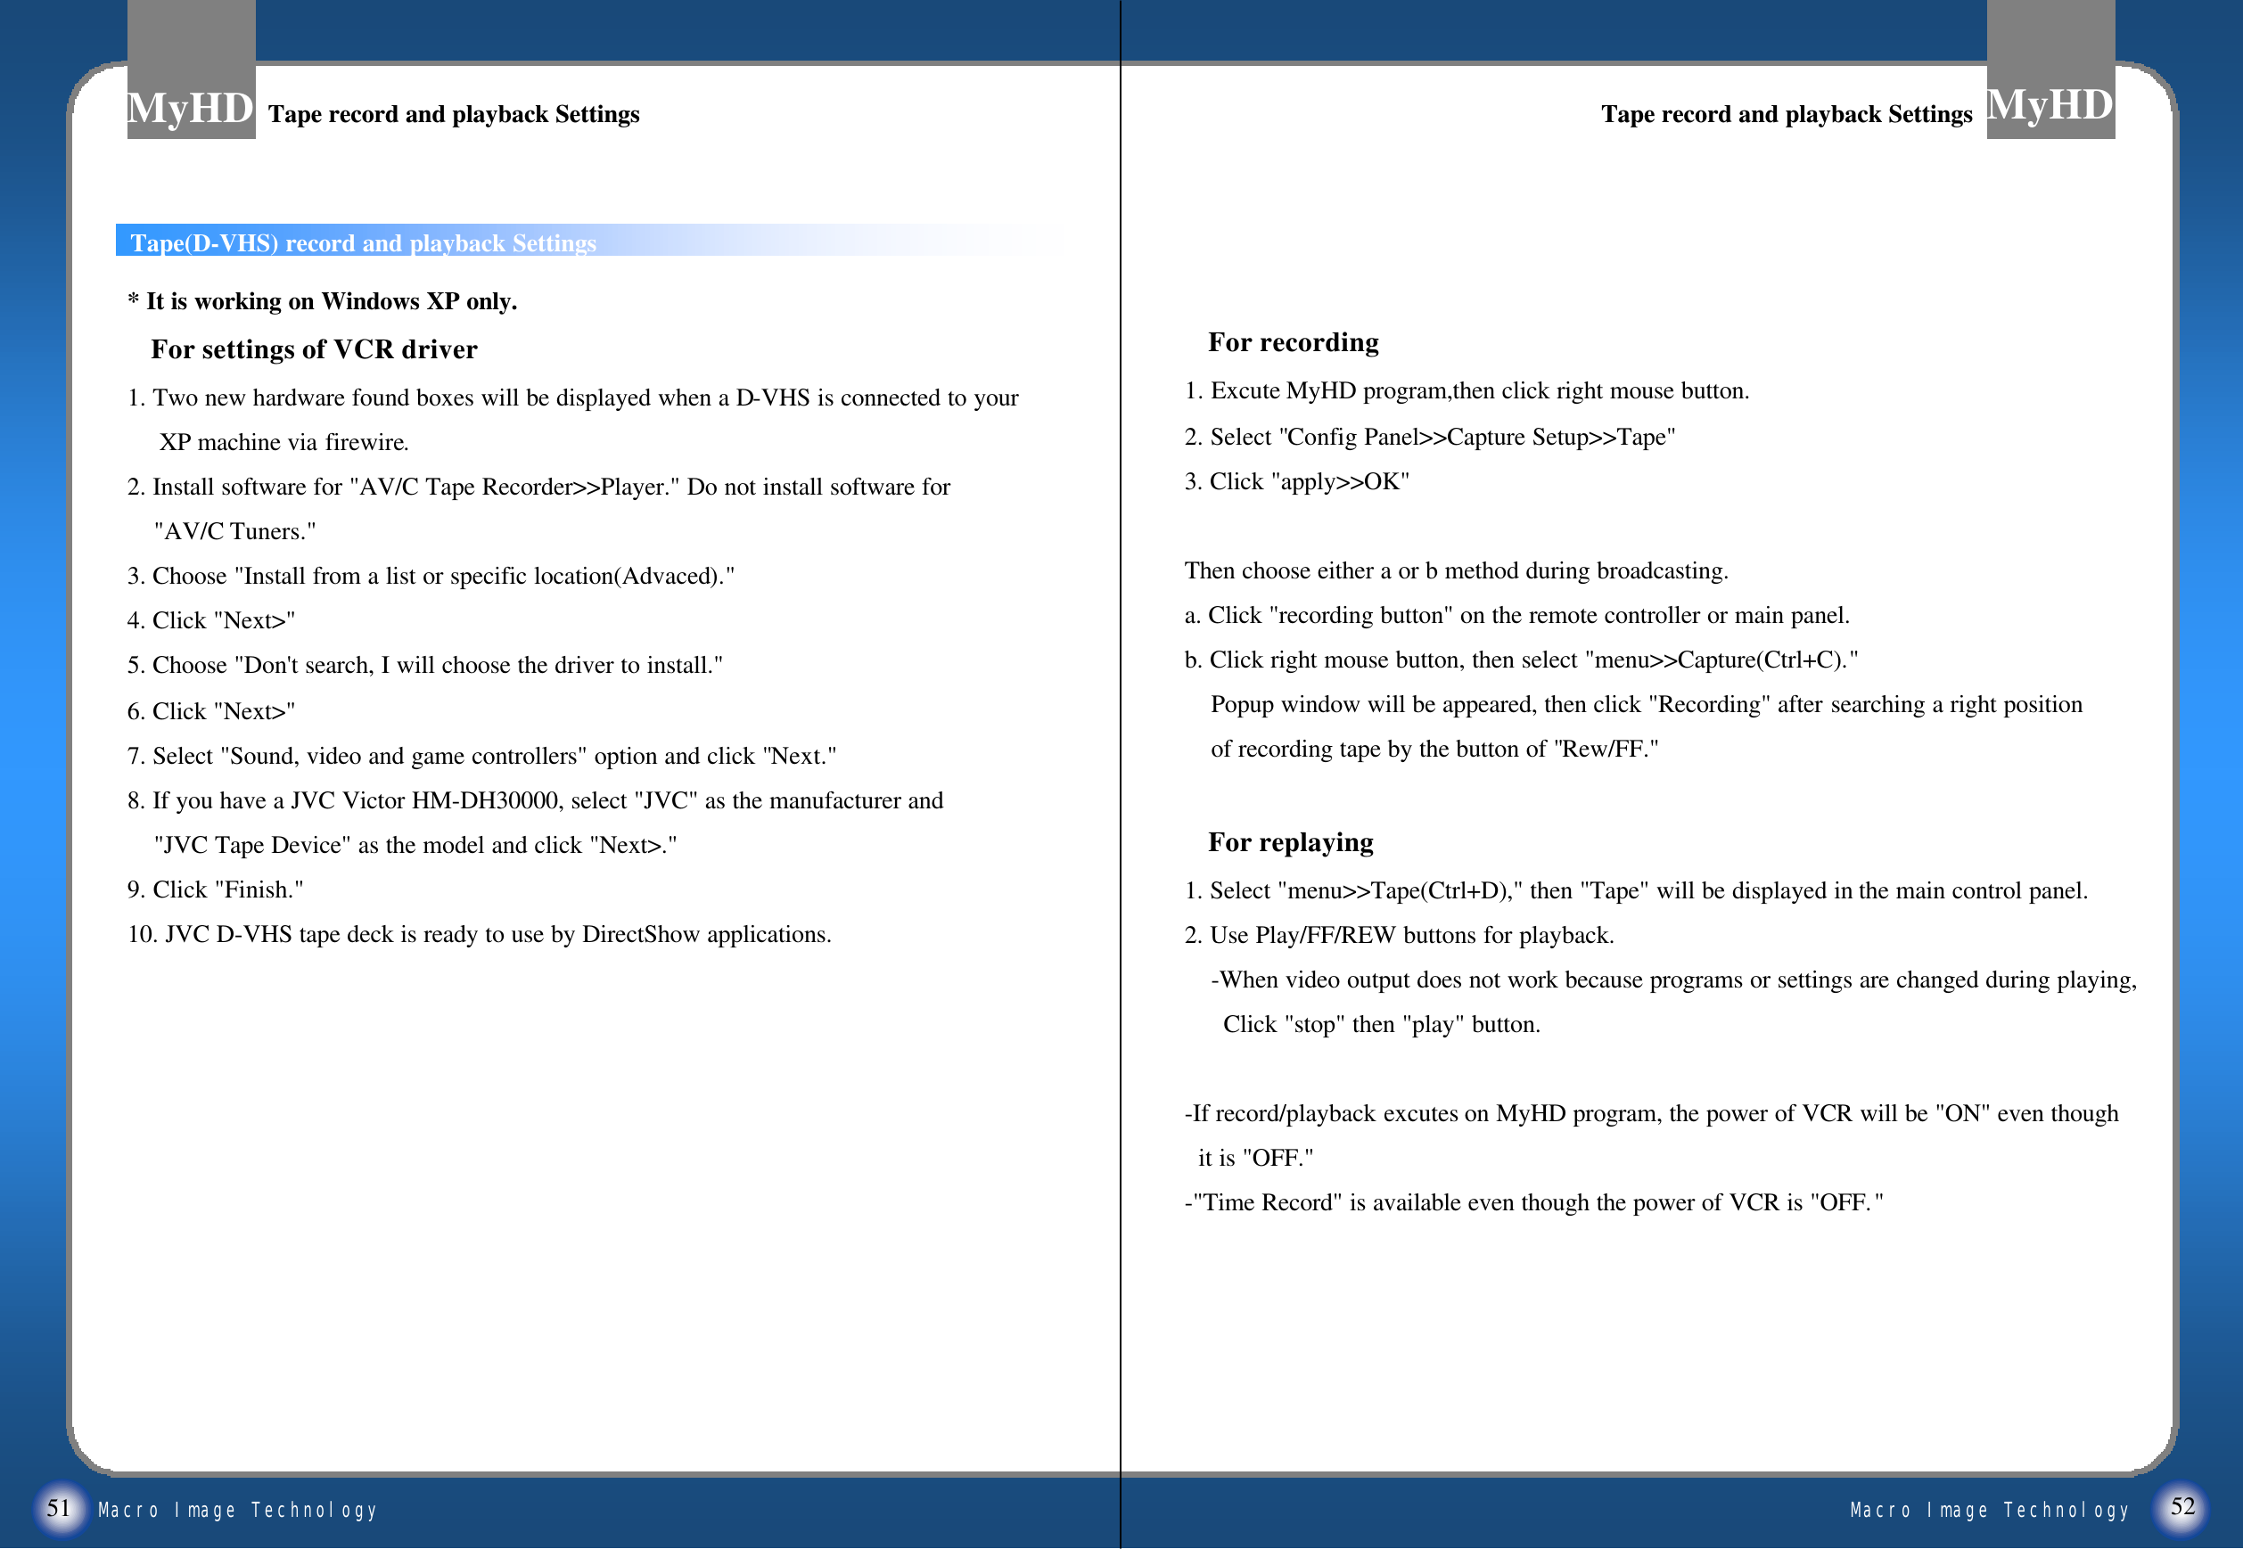Viewport: 2243px width, 1549px height.
Task: Click the Use Play/FF/REW buttons line
Action: pyautogui.click(x=1398, y=936)
